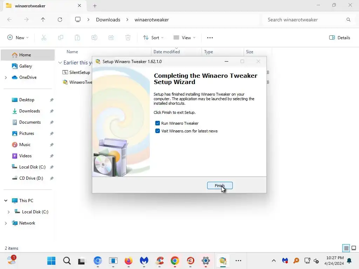
Task: Open the Sort dropdown menu
Action: point(153,38)
